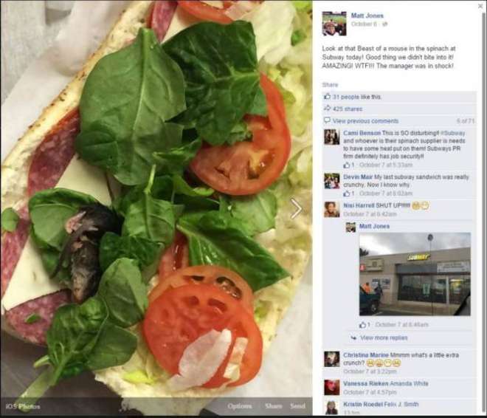Close the photo viewer with X
487x418 pixels.
(480, 6)
